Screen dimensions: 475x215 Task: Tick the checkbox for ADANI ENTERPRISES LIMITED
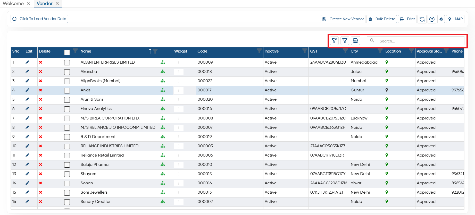(67, 63)
